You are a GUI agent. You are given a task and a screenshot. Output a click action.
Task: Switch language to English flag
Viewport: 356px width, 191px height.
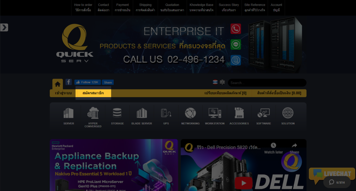tap(222, 82)
